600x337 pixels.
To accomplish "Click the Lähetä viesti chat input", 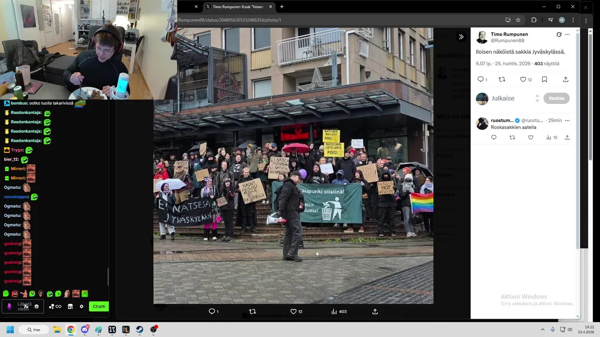I will [23, 307].
